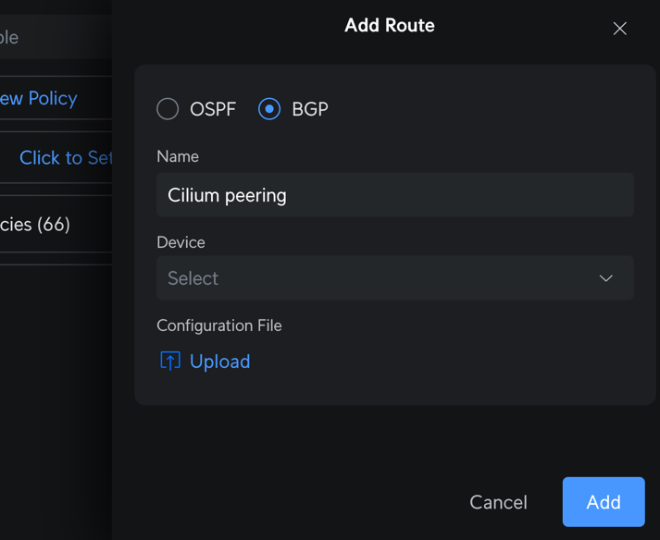Viewport: 660px width, 540px height.
Task: Click the 'Click to Set' link
Action: pos(65,158)
